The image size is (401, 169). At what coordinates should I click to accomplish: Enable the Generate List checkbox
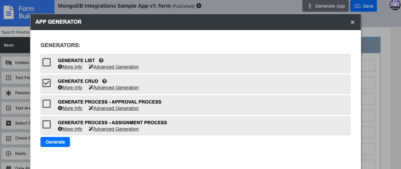pyautogui.click(x=47, y=62)
